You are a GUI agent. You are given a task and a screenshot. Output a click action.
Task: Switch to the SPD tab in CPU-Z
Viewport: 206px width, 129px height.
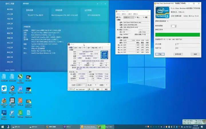point(84,48)
